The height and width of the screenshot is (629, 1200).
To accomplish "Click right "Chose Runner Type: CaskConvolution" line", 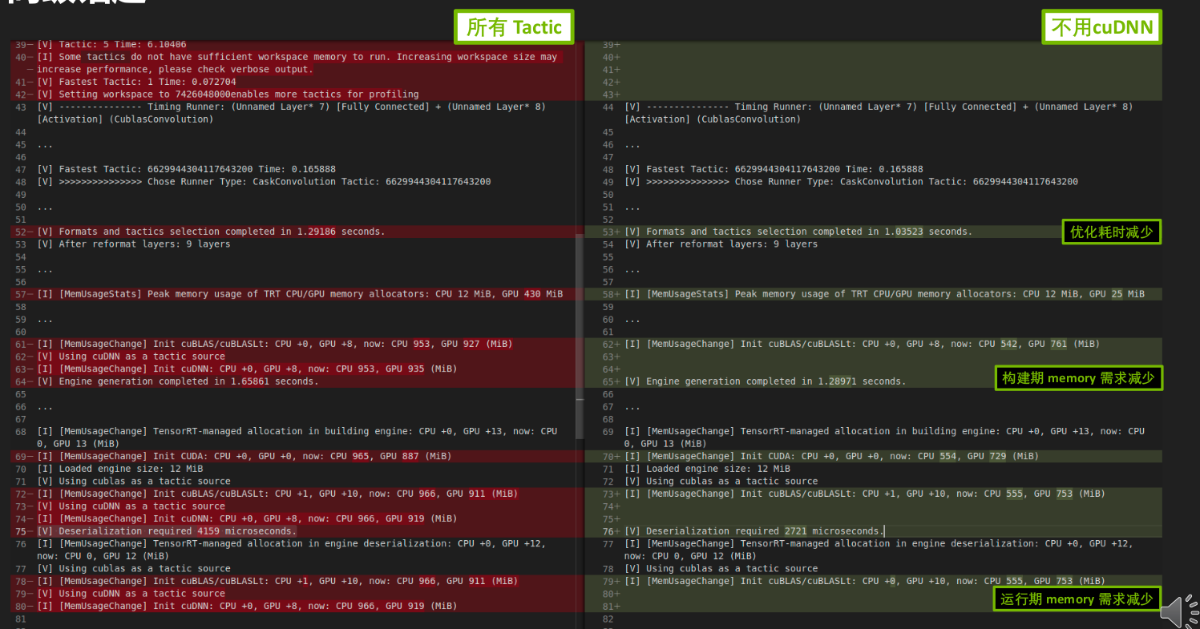I will tap(851, 182).
